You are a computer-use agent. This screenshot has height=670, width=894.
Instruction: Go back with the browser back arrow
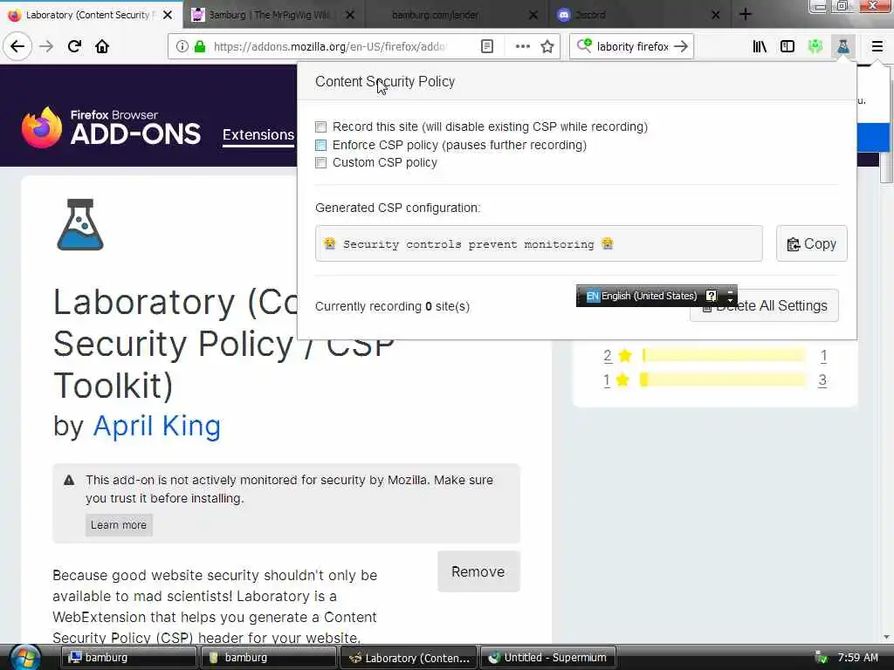click(17, 46)
